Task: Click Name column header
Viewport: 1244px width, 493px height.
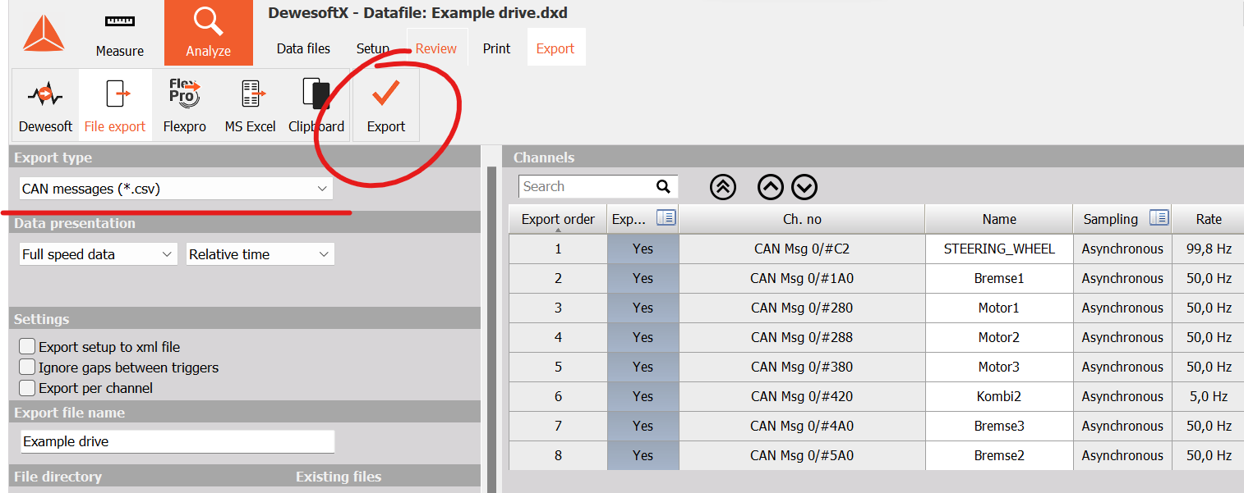Action: pos(999,219)
